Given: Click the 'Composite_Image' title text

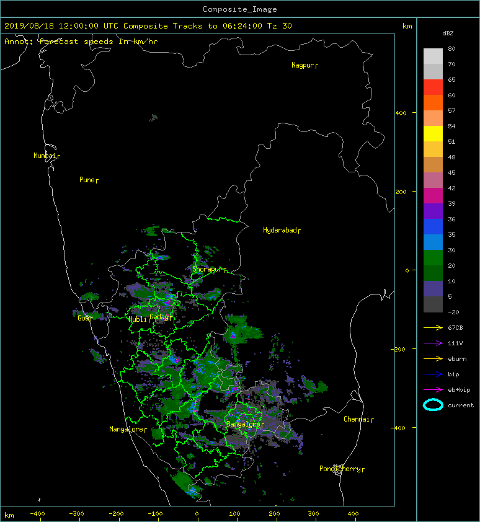Looking at the screenshot, I should 240,9.
